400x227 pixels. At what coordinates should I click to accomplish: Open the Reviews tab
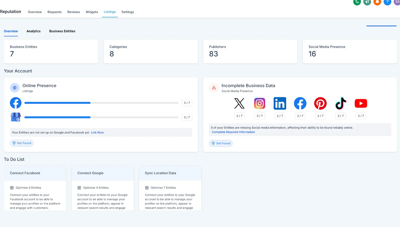[74, 12]
